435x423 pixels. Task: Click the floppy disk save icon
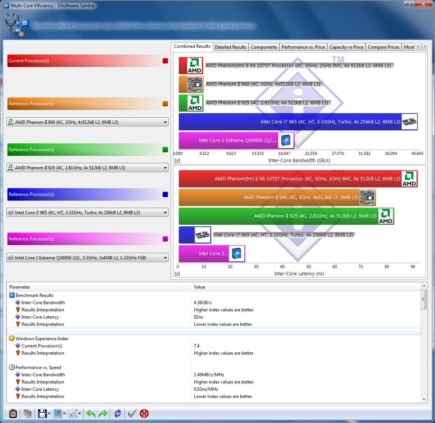[x=42, y=414]
